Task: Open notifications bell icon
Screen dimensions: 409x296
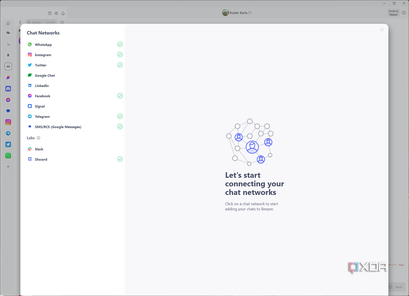Action: click(63, 13)
